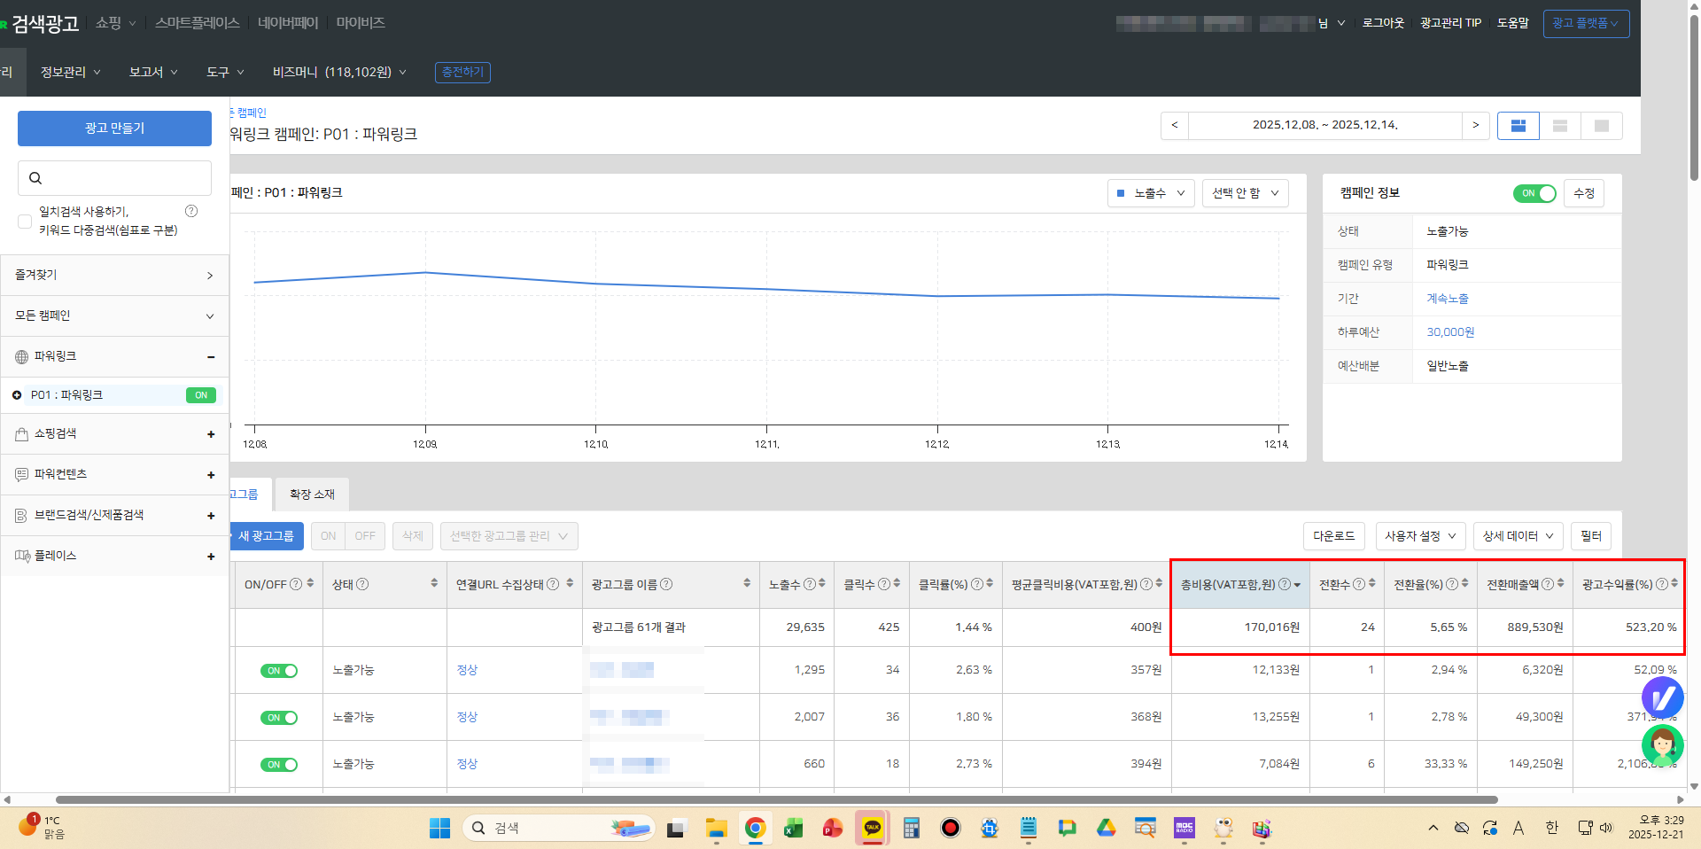Open the 보고서 menu
Viewport: 1701px width, 849px height.
coord(153,72)
